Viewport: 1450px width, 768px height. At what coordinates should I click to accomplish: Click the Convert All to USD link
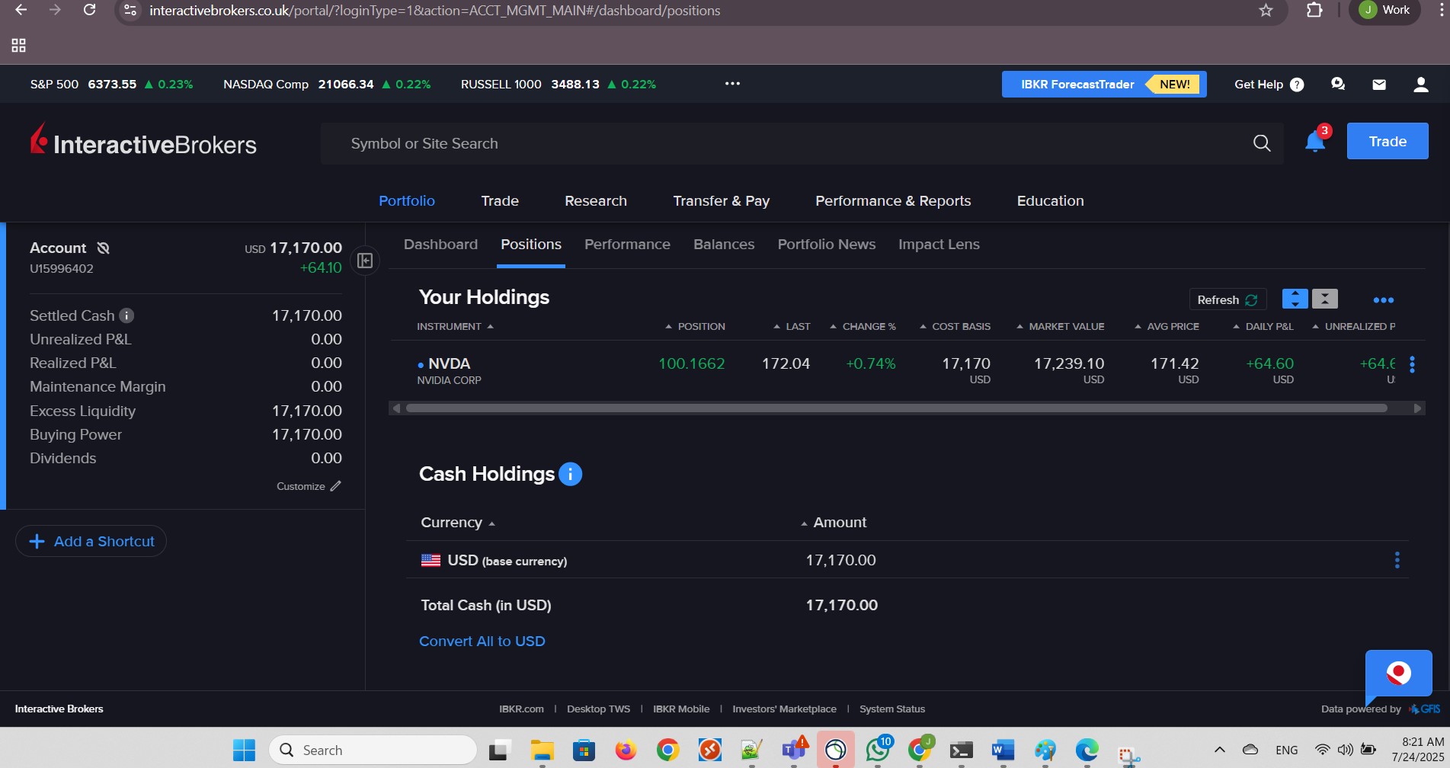click(482, 642)
